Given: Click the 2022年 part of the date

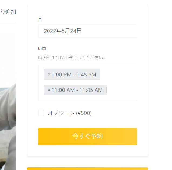Looking at the screenshot, I should (x=53, y=31).
